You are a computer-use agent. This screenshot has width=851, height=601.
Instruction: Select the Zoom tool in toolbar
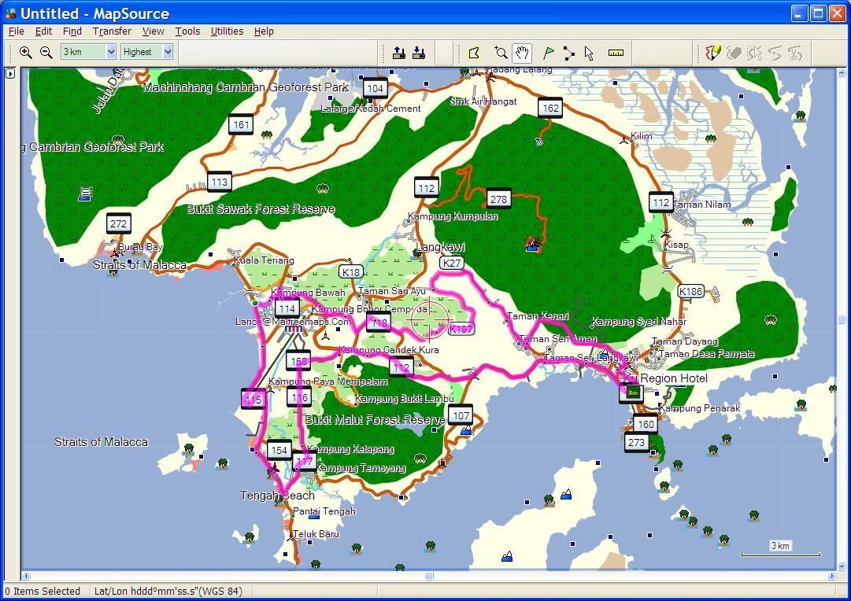(501, 53)
